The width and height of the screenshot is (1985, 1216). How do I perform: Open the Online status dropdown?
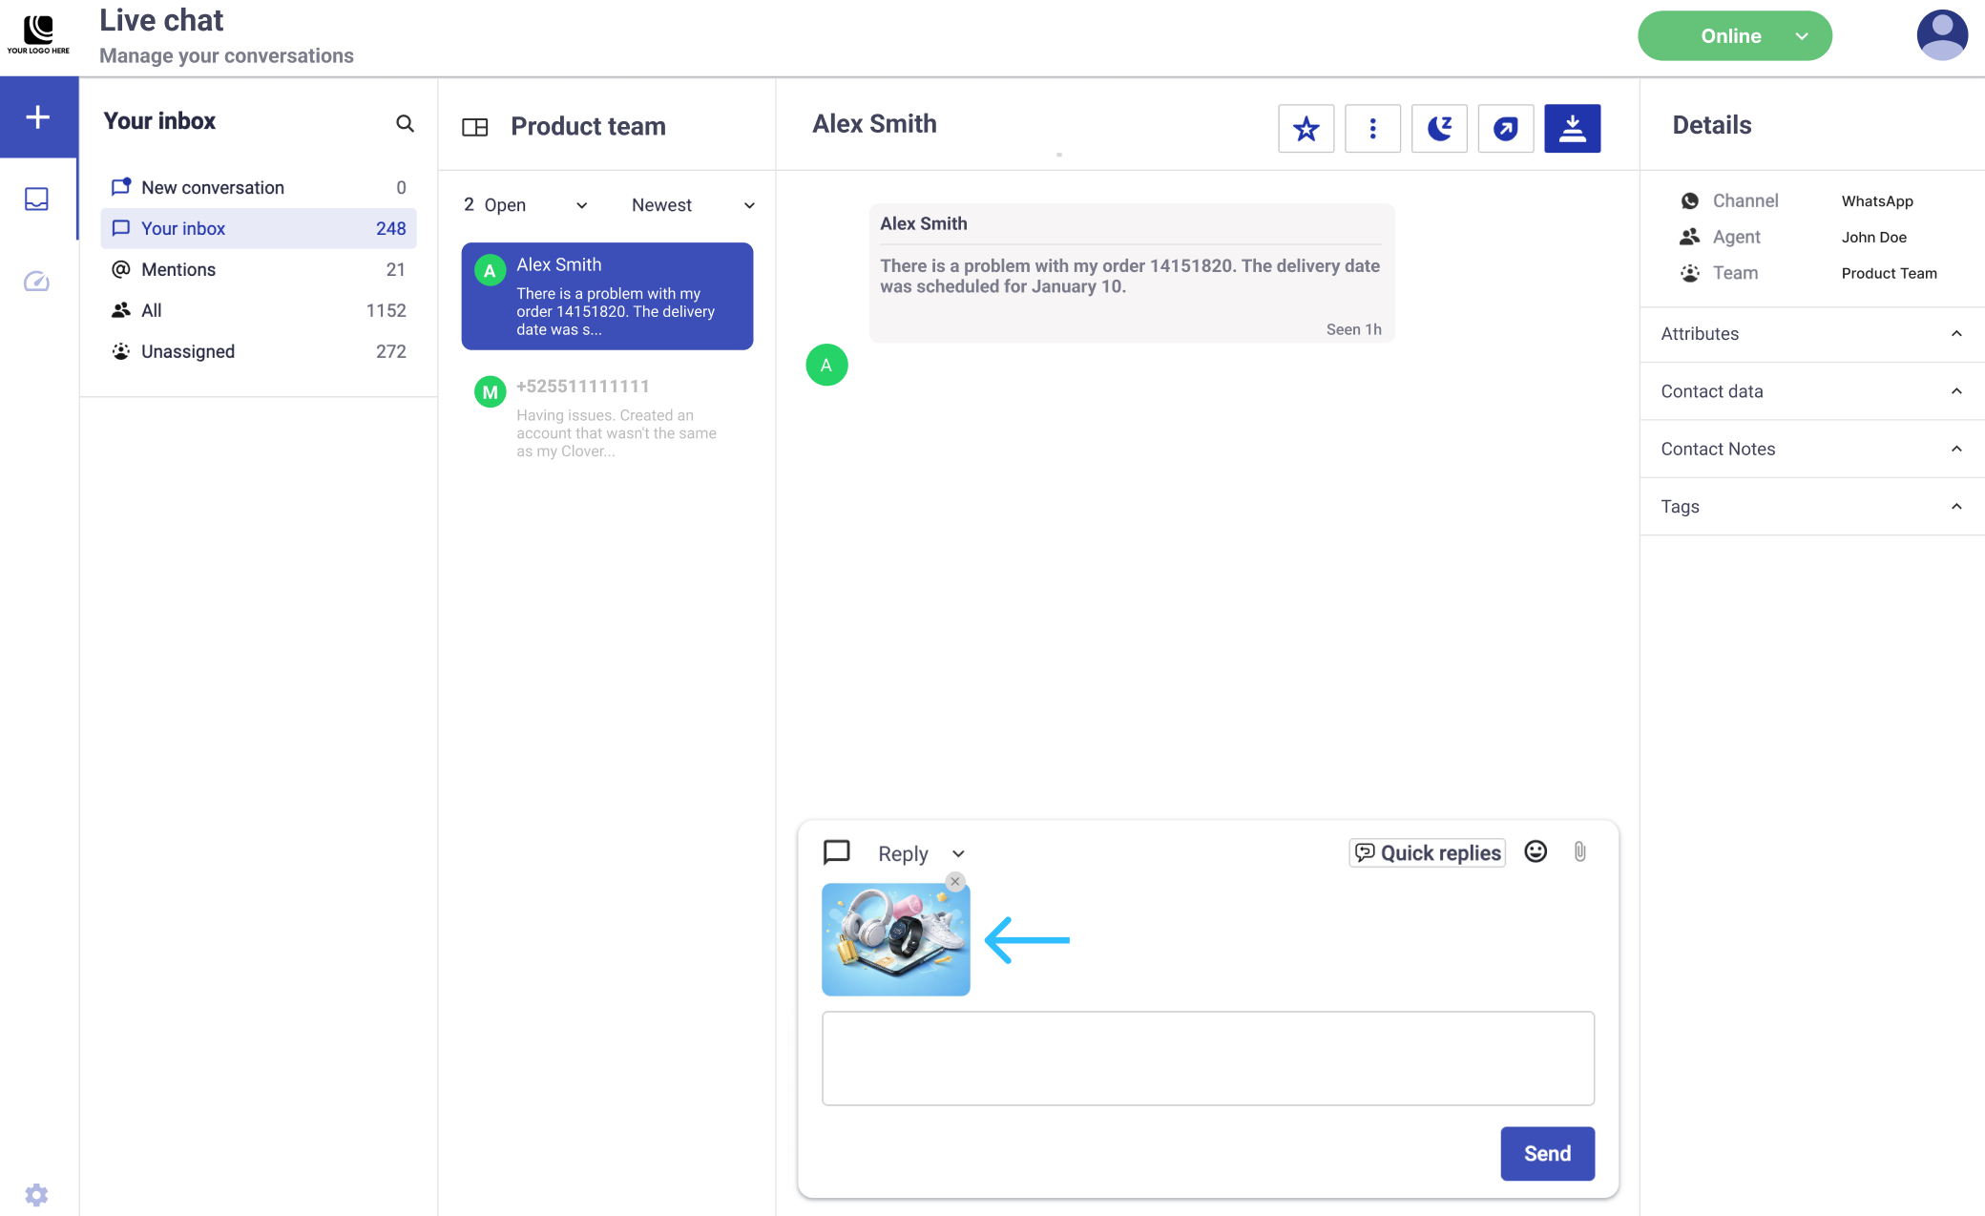coord(1734,36)
